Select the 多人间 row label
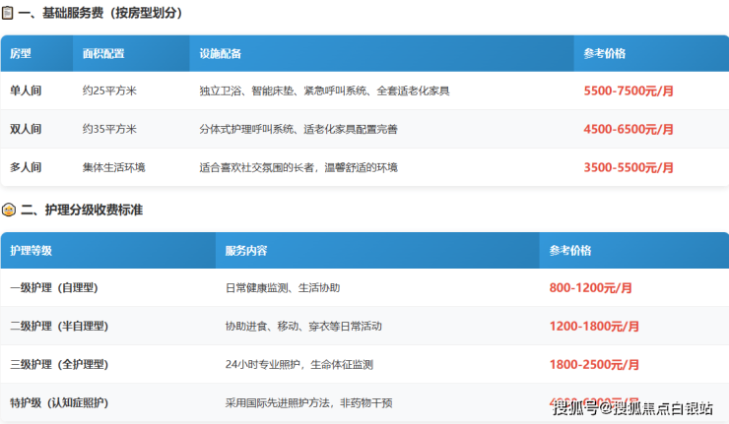This screenshot has width=729, height=424. (x=26, y=167)
